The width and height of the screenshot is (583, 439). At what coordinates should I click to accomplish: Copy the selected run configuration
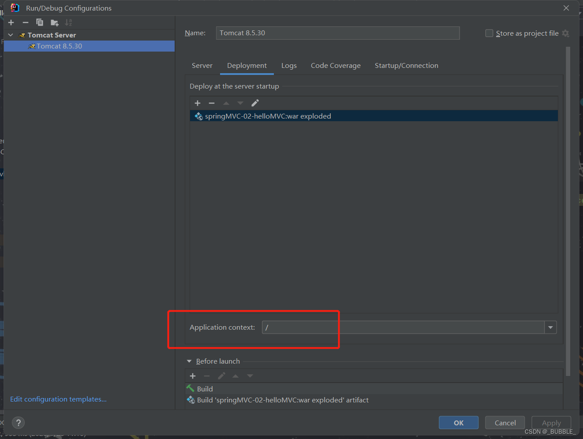[40, 22]
